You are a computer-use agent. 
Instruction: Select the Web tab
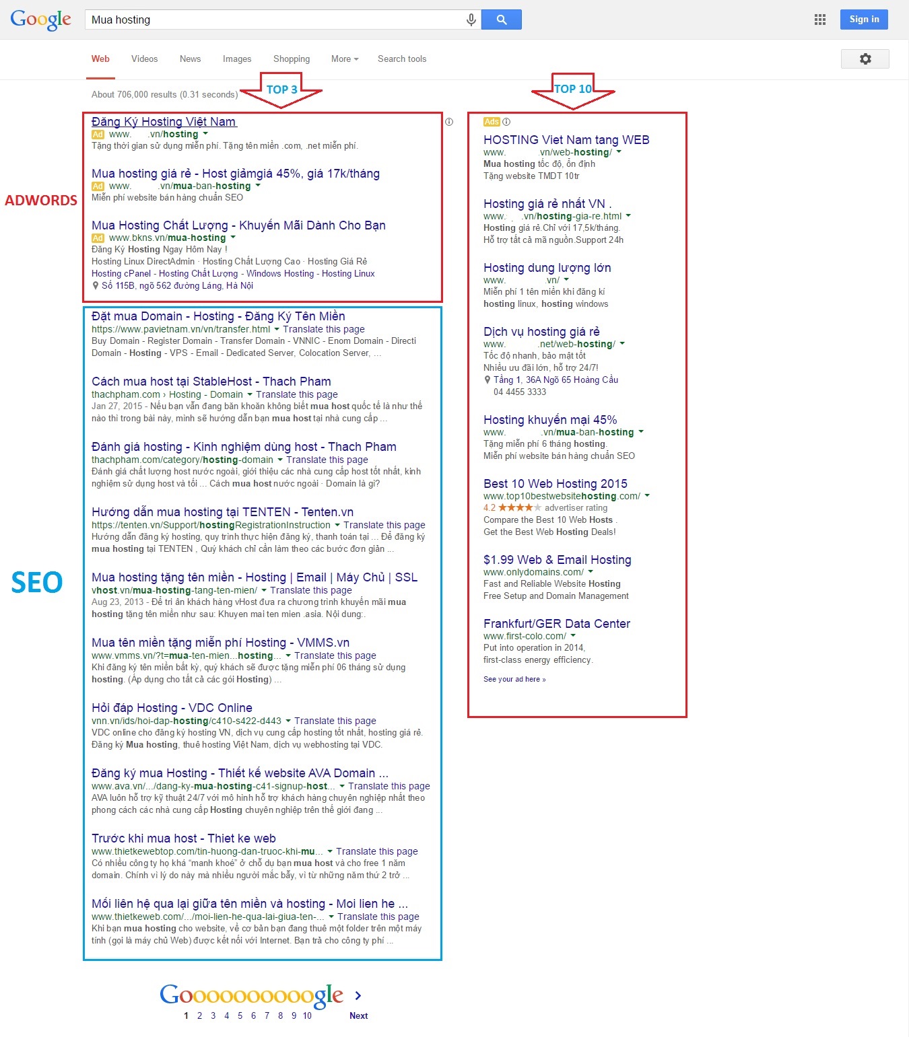(100, 59)
